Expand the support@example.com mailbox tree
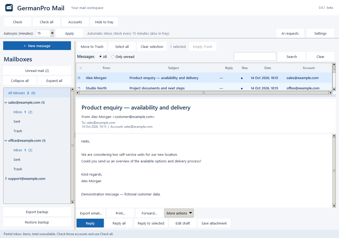The height and width of the screenshot is (238, 339). click(6, 178)
